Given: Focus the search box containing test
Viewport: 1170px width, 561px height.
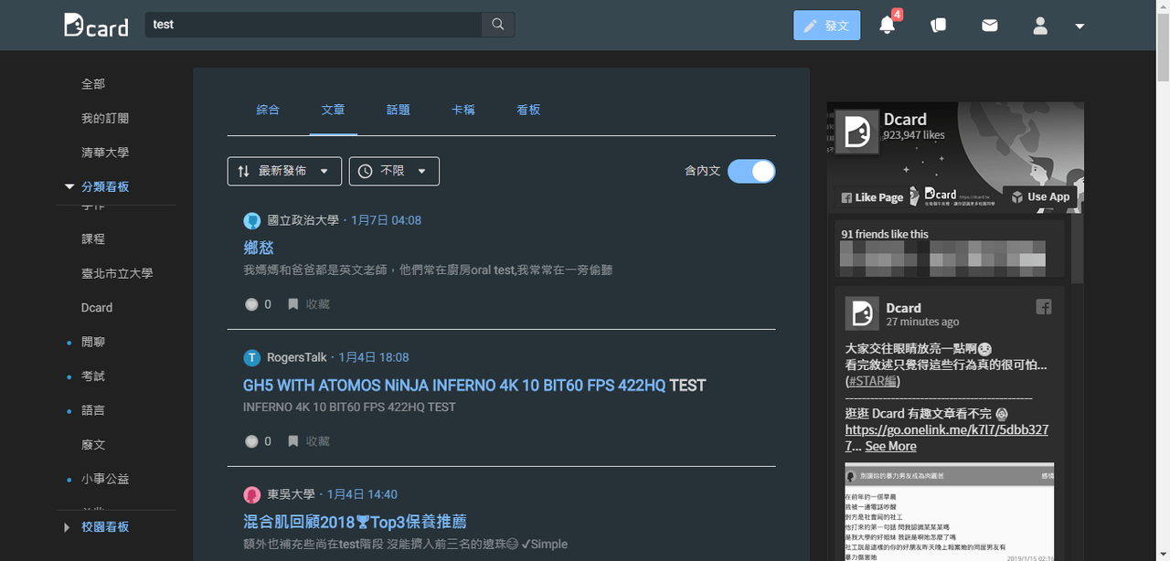Looking at the screenshot, I should tap(313, 25).
